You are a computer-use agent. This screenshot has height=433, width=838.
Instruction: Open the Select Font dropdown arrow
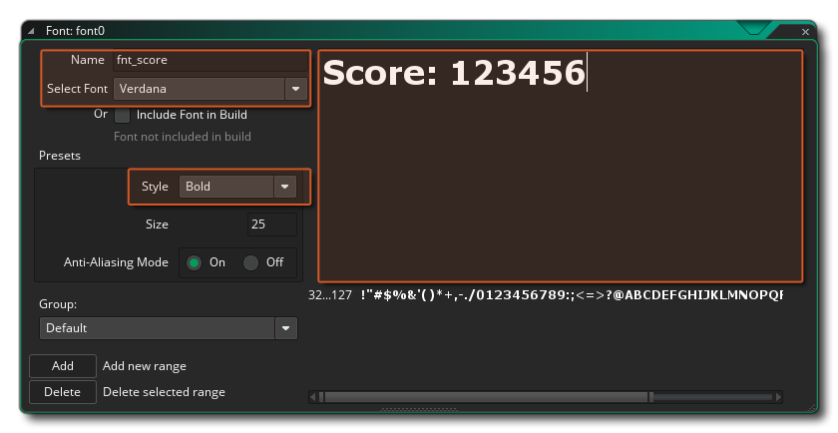coord(295,89)
